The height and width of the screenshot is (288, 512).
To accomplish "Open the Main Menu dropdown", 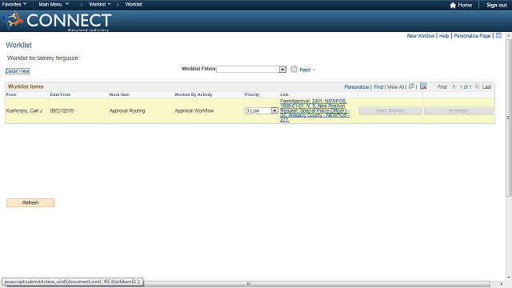I will coord(54,5).
